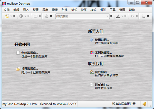The width and height of the screenshot is (154, 109).
Task: Click the bell icon in status bar
Action: (x=144, y=104)
